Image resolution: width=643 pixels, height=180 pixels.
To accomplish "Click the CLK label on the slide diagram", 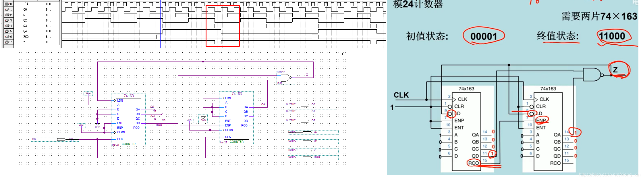I will coord(401,95).
